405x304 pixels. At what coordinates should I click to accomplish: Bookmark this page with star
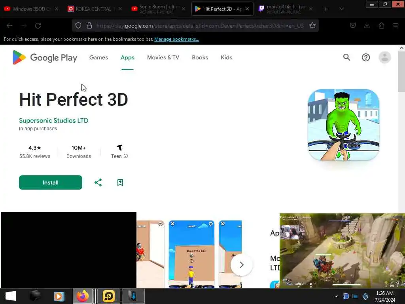312,25
